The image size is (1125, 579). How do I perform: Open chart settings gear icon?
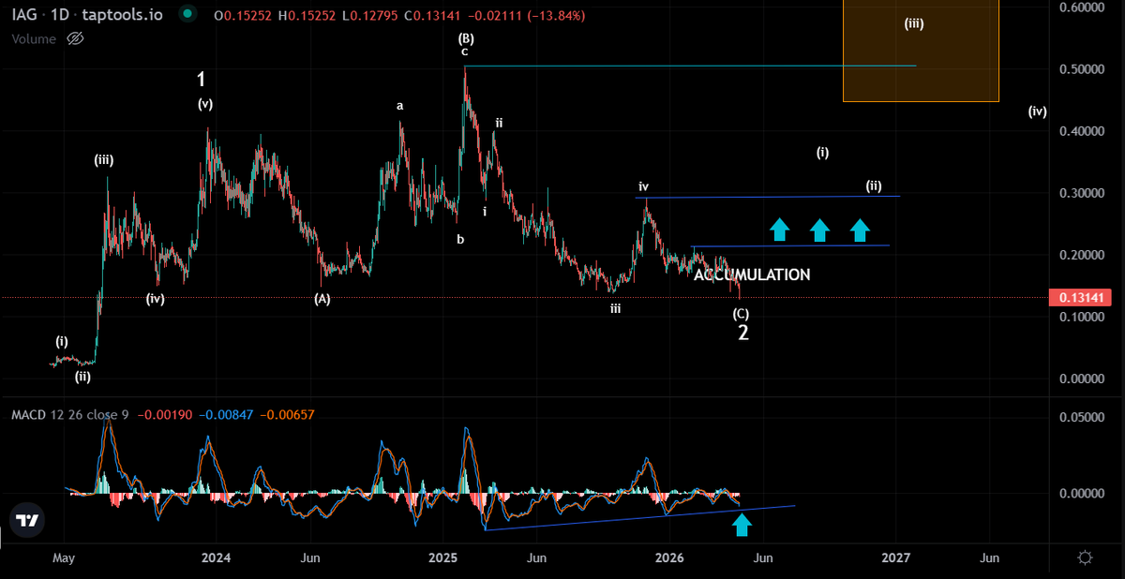1085,557
